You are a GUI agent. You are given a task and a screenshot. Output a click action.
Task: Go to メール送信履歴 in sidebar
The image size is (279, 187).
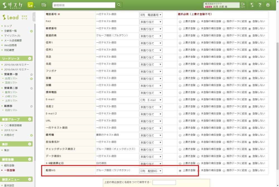click(x=13, y=40)
